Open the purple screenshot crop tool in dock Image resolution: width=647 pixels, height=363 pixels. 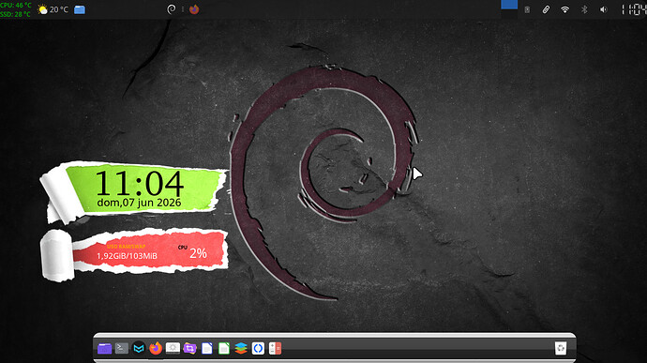pyautogui.click(x=189, y=348)
